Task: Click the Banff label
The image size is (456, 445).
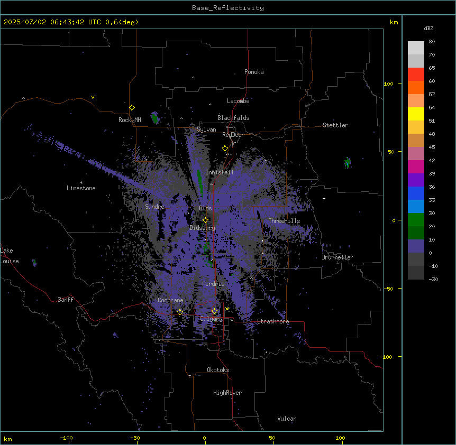Action: (66, 300)
